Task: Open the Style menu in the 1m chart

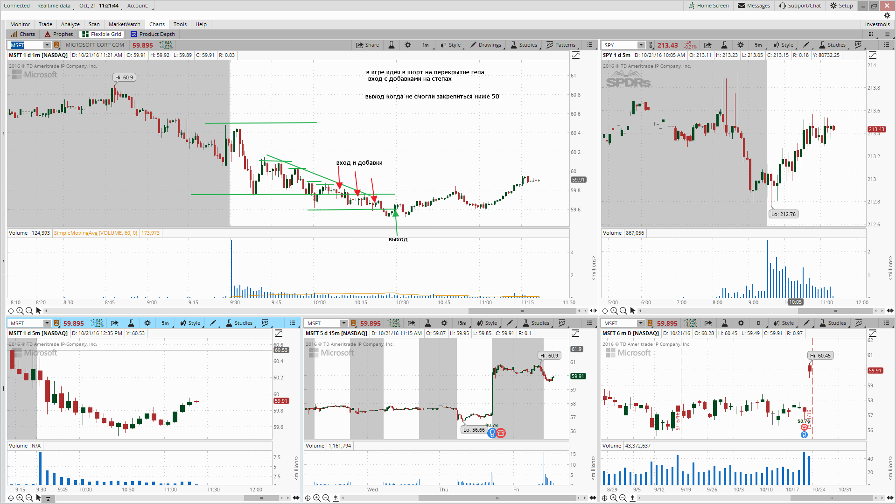Action: pos(451,45)
